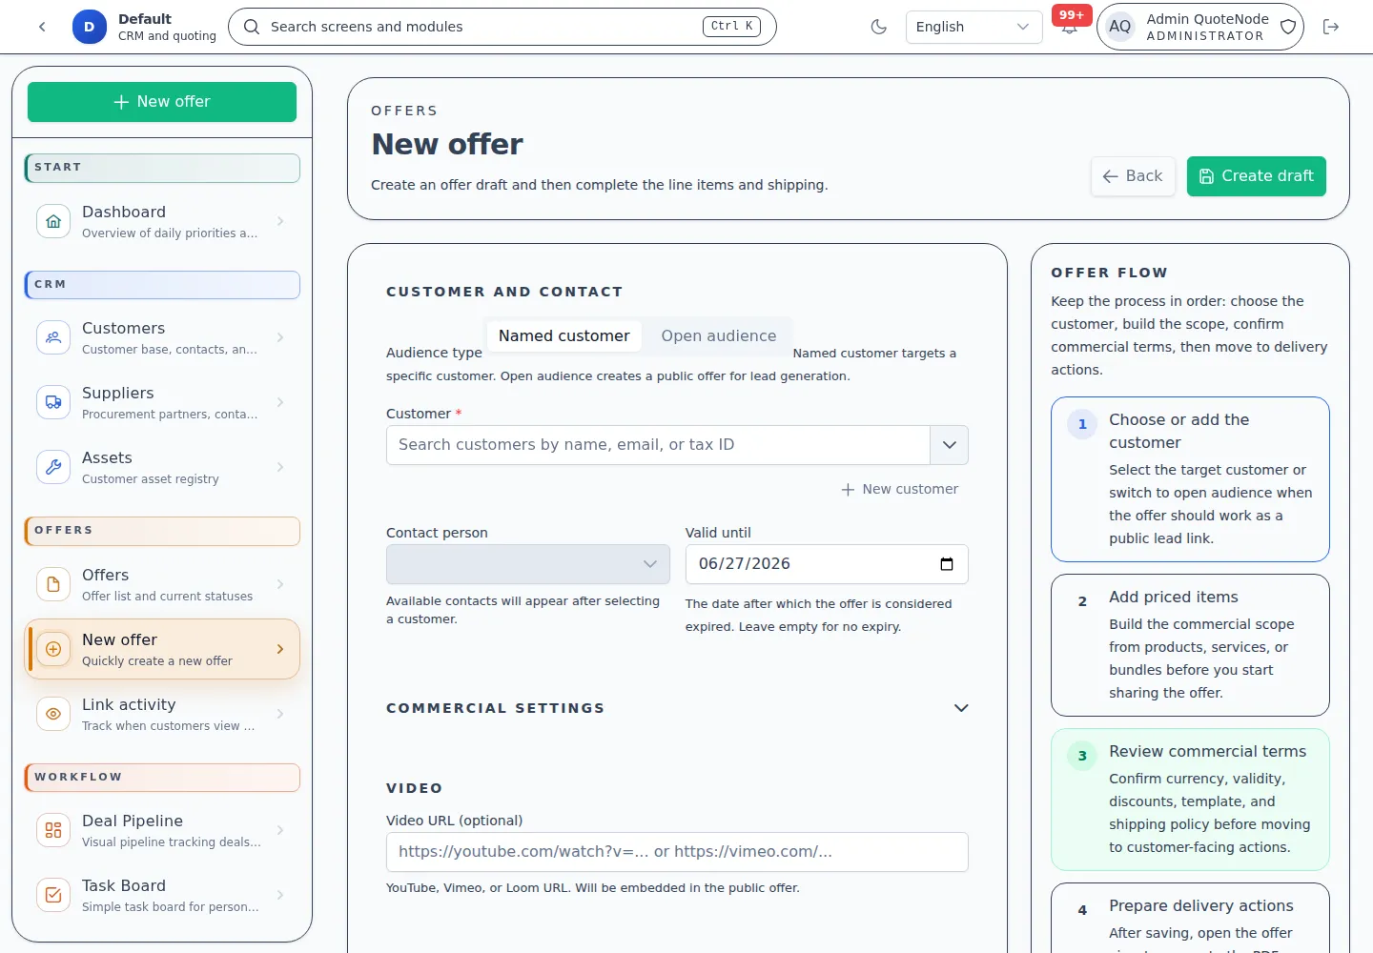Screen dimensions: 1373x953
Task: Open Task Board checkmark icon
Action: 53,895
